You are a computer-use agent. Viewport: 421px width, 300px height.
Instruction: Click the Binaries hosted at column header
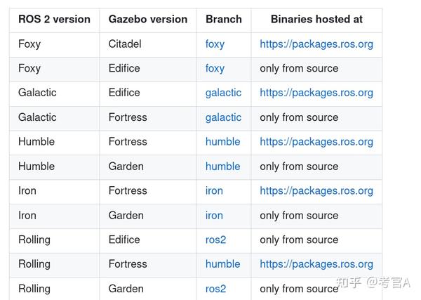click(316, 20)
